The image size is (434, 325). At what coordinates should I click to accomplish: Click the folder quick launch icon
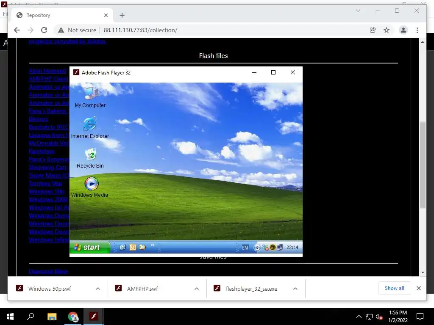click(x=142, y=247)
